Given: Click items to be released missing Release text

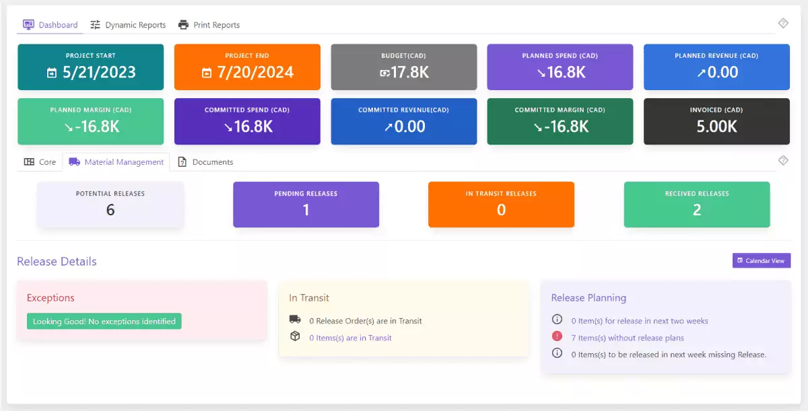Looking at the screenshot, I should pyautogui.click(x=669, y=354).
